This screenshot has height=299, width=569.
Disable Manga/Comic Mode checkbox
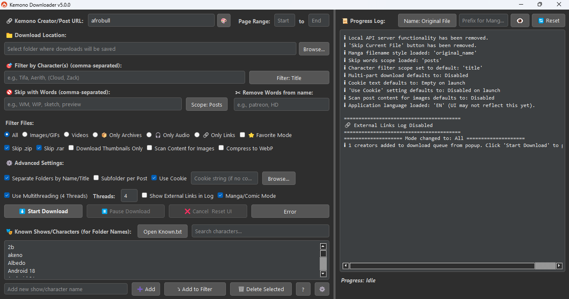tap(221, 195)
